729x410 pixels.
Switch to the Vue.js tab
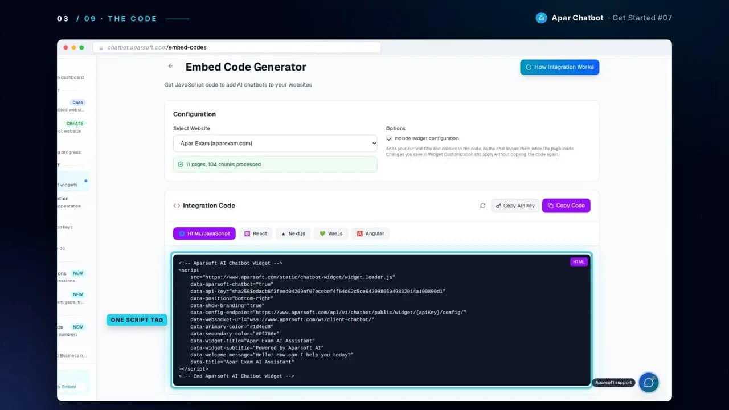(x=331, y=233)
